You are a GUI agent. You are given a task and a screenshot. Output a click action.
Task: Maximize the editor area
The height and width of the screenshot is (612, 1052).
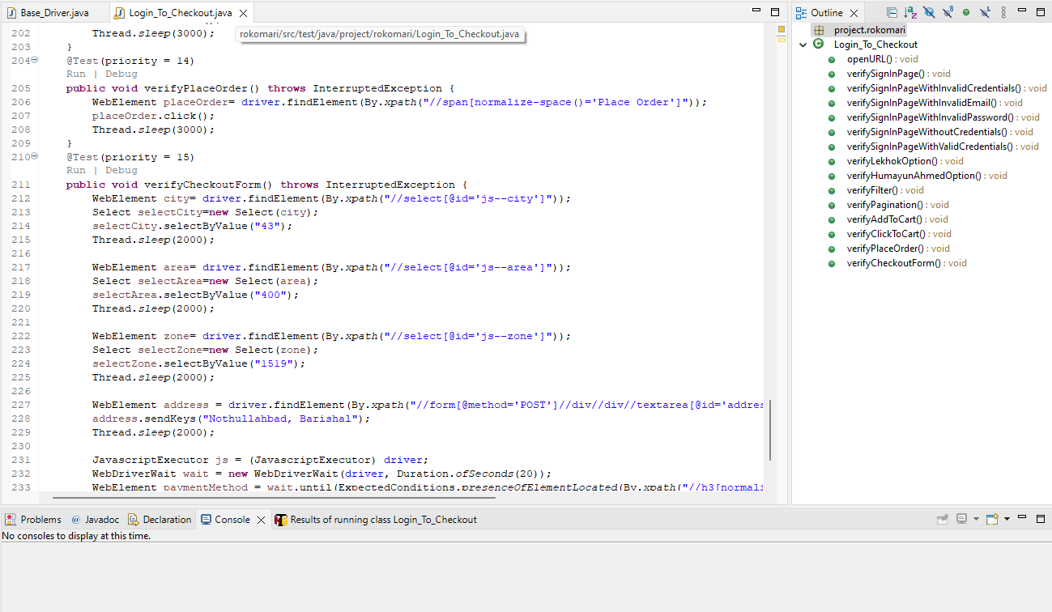point(775,12)
